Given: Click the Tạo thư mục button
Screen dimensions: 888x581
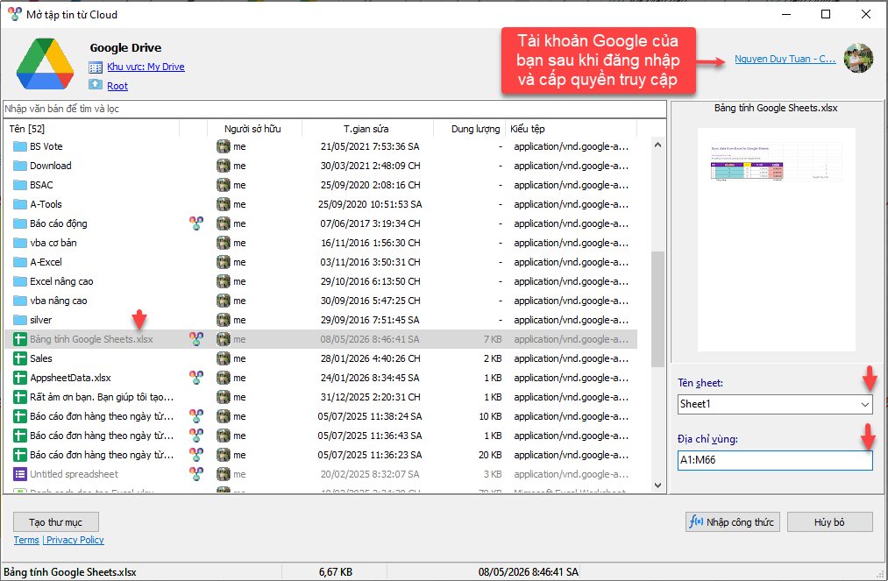Looking at the screenshot, I should click(56, 522).
